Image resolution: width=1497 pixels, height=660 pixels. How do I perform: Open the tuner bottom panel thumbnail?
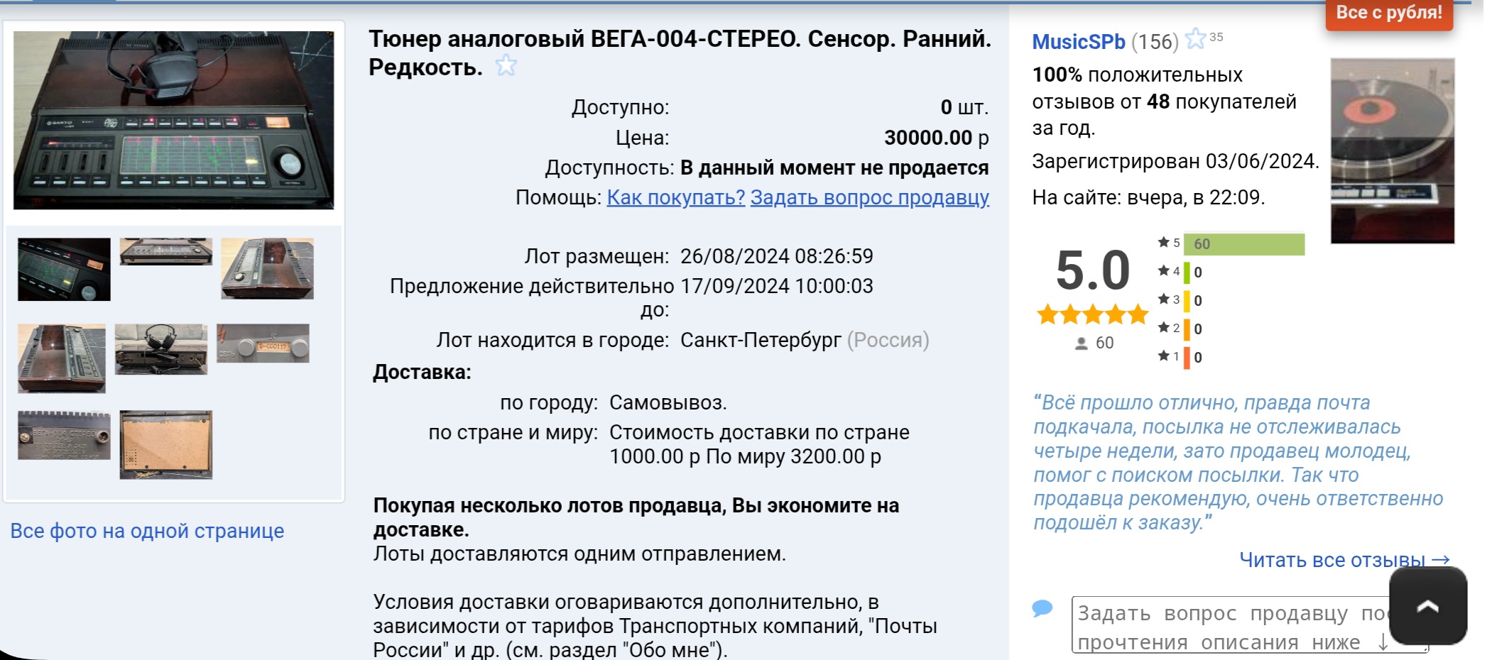coord(165,444)
